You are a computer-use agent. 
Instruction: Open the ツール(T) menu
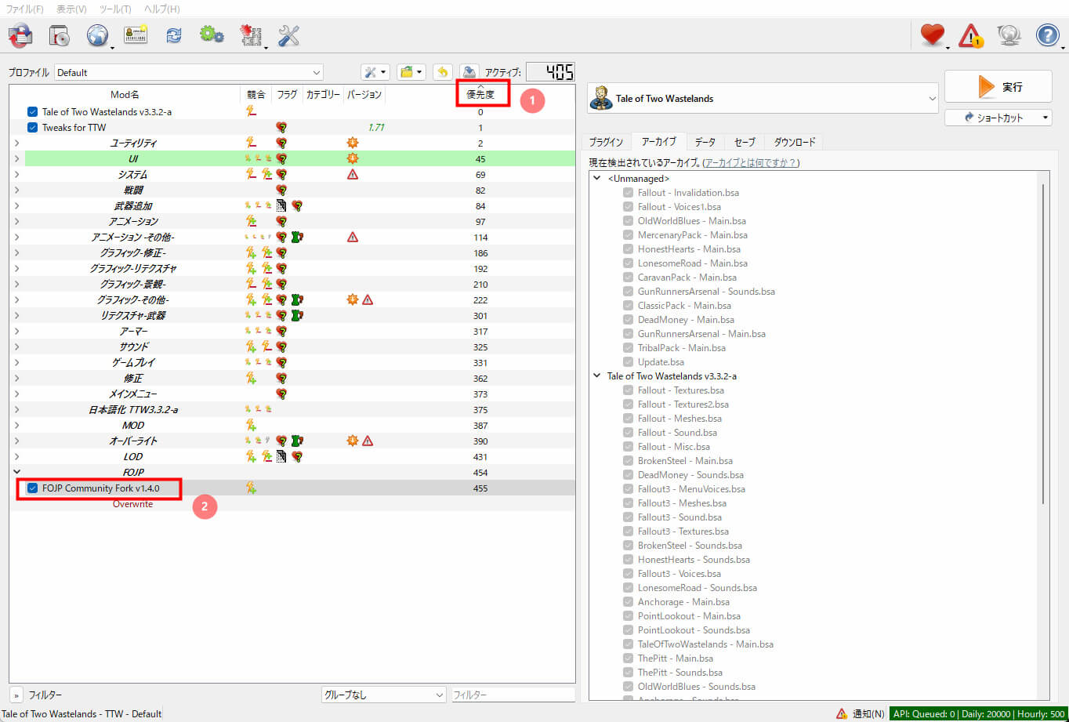tap(115, 9)
